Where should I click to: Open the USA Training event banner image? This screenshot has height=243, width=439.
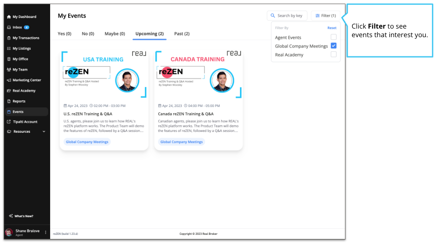click(104, 75)
